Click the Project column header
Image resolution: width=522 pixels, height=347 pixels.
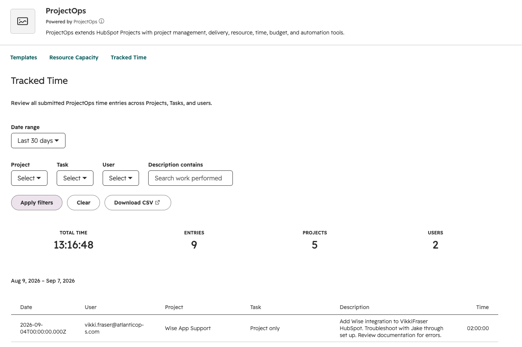click(x=174, y=307)
